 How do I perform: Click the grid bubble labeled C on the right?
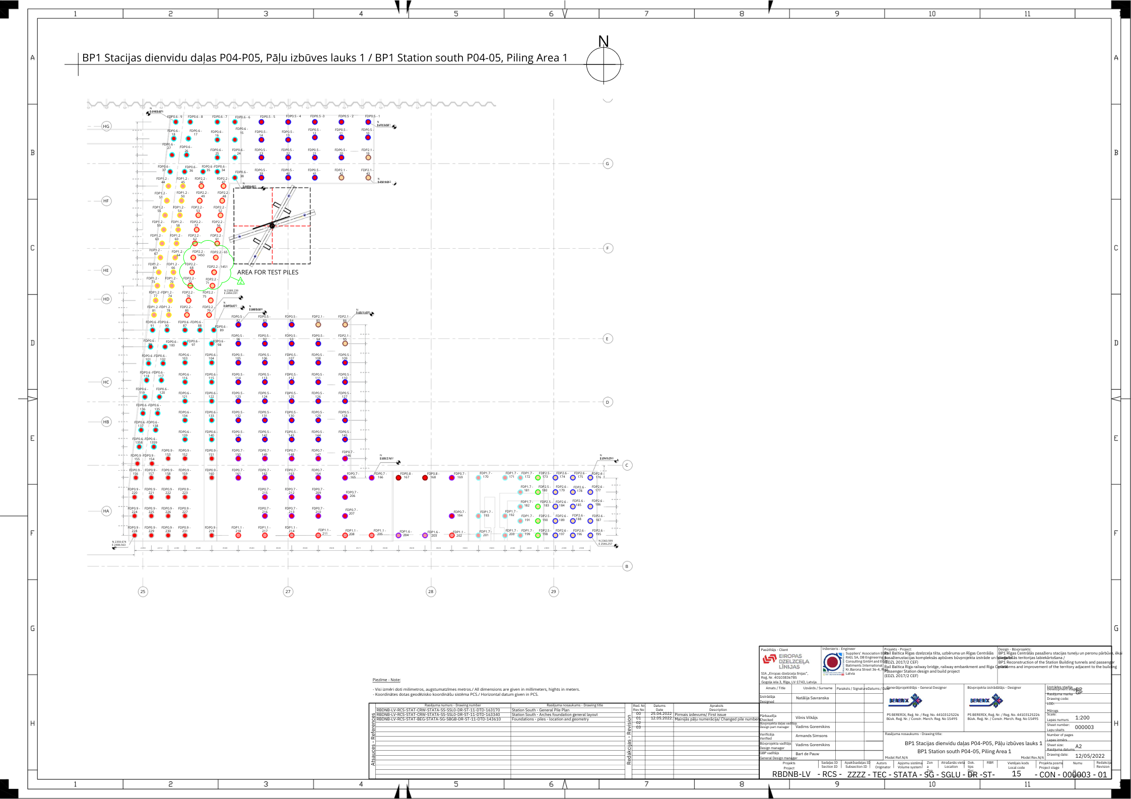coord(627,465)
